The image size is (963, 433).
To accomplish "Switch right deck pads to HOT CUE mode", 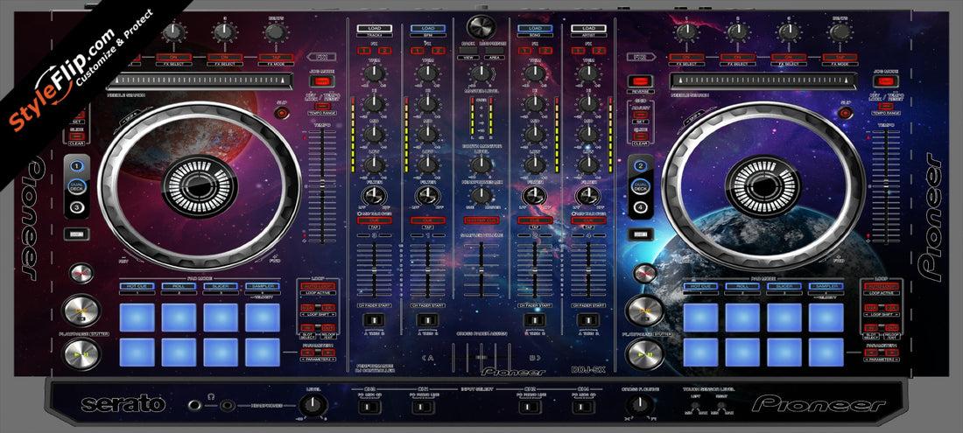I will [700, 286].
